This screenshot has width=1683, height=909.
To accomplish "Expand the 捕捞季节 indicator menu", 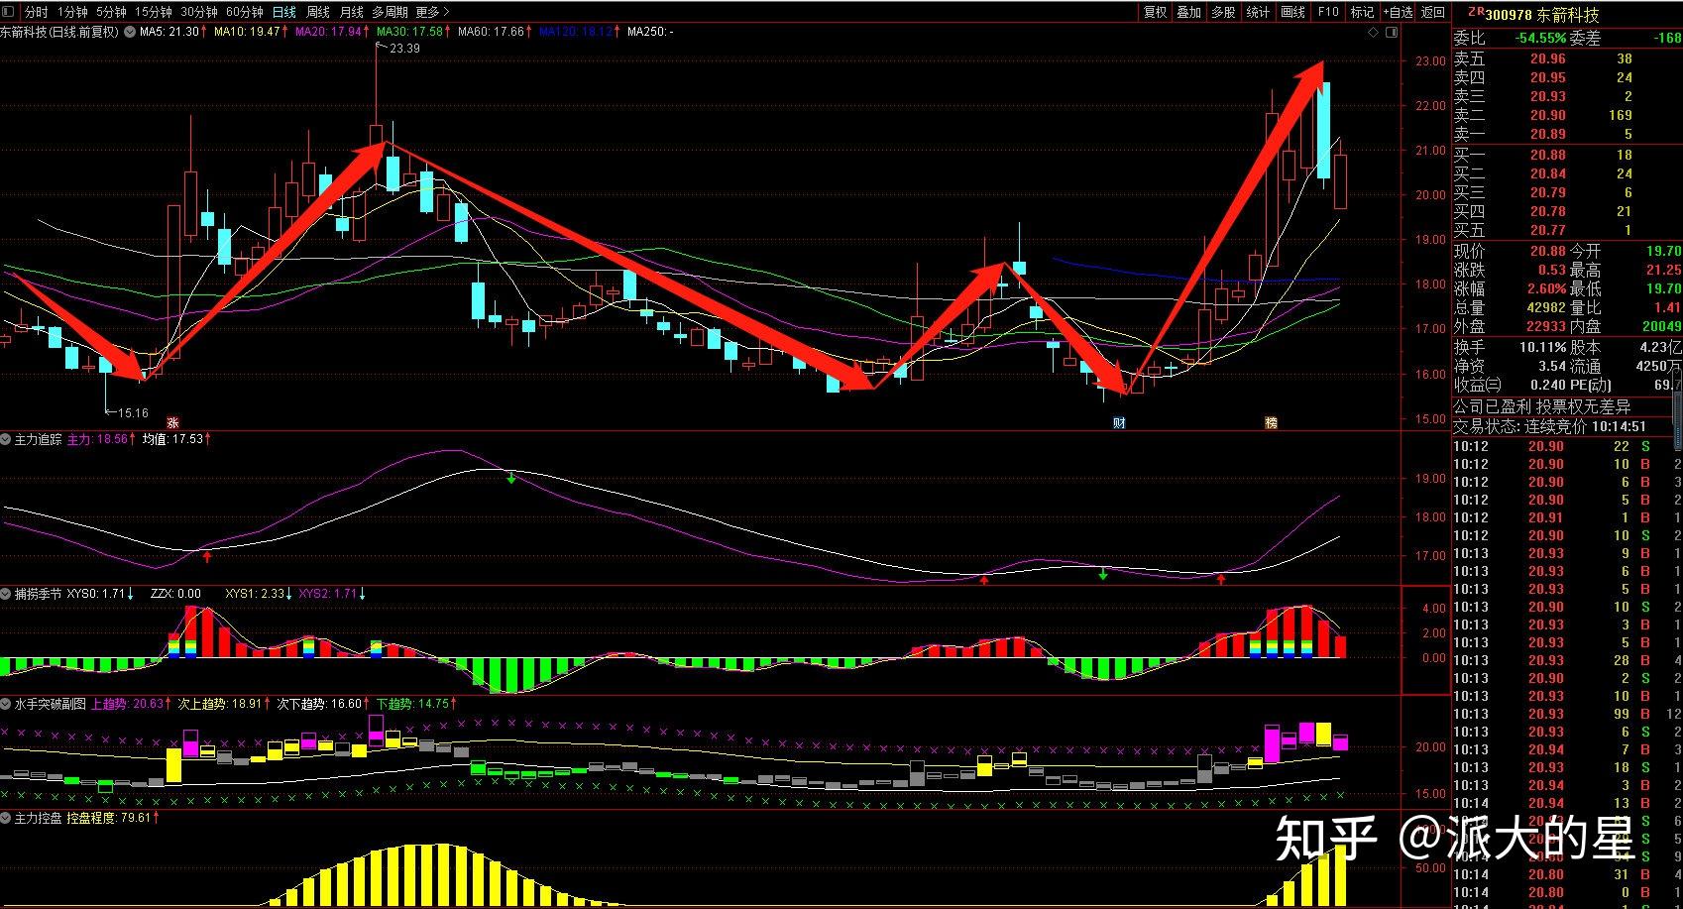I will (x=7, y=594).
